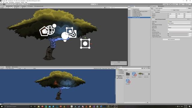This screenshot has width=192, height=108.
Task: Toggle Stats in Game view
Action: pyautogui.click(x=109, y=68)
